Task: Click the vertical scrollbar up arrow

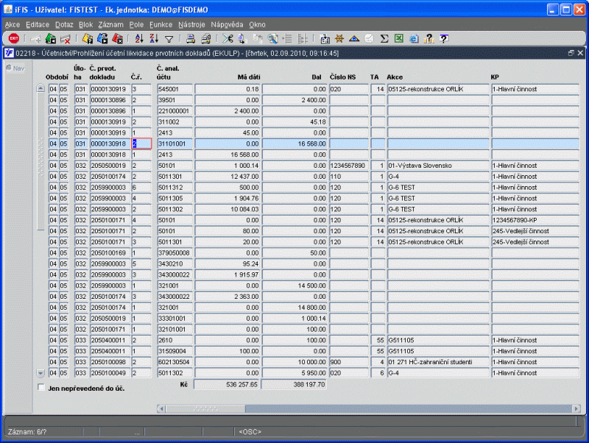Action: [x=41, y=89]
